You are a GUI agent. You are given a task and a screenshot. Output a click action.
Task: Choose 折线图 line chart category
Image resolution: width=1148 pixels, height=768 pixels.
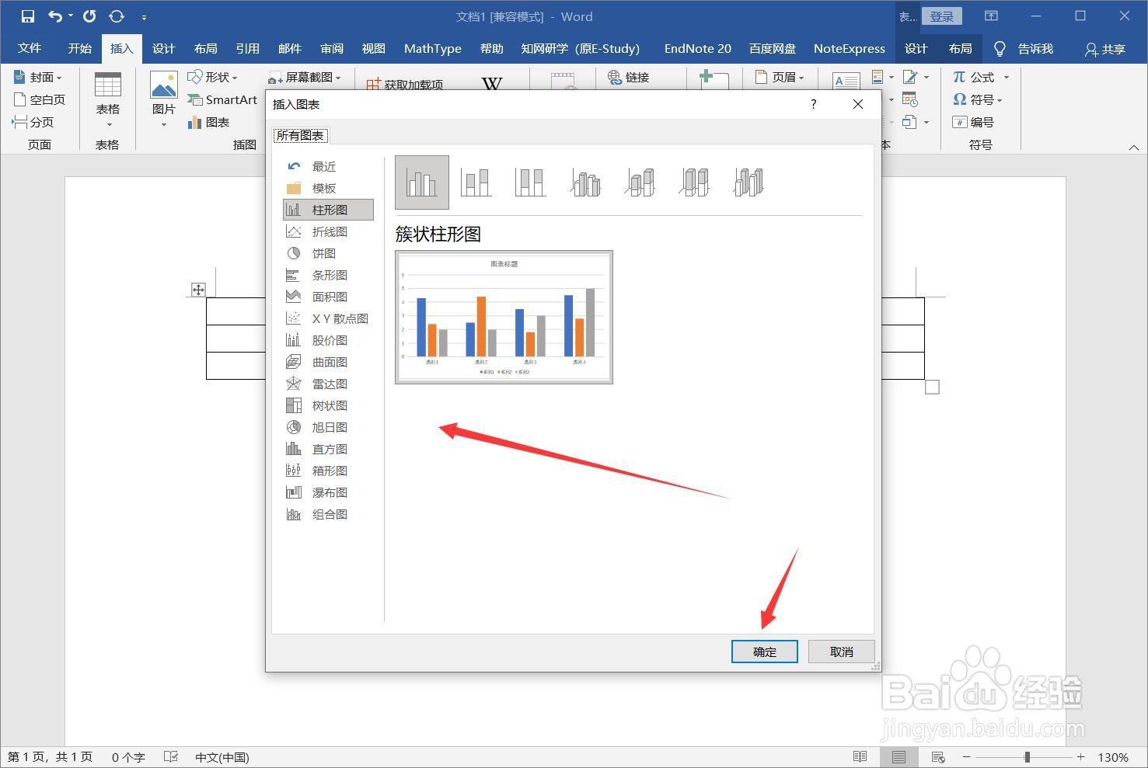(x=328, y=231)
